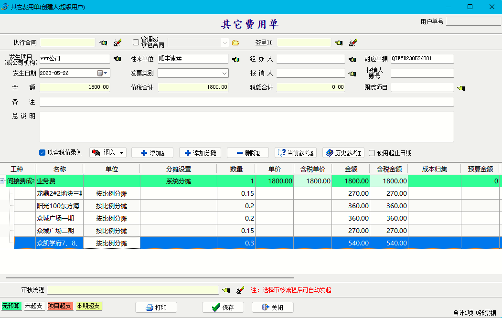Open the 调入 dropdown menu button
The image size is (502, 318).
(x=108, y=153)
